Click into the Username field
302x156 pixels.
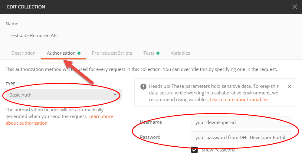click(x=240, y=122)
